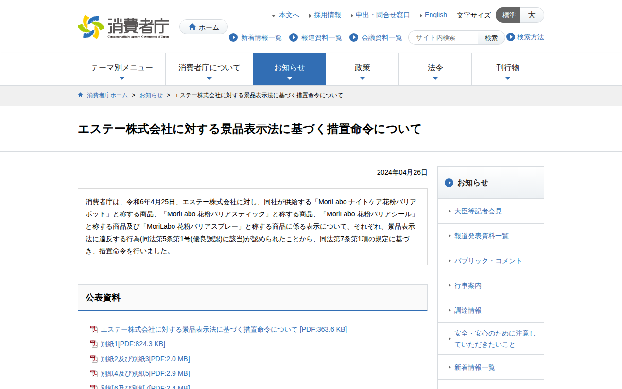Expand the 政策 navigation menu

[x=363, y=70]
